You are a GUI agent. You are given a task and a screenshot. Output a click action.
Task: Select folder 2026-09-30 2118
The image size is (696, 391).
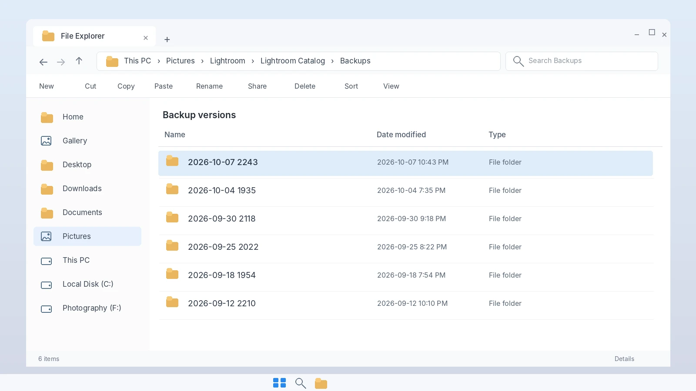405,219
